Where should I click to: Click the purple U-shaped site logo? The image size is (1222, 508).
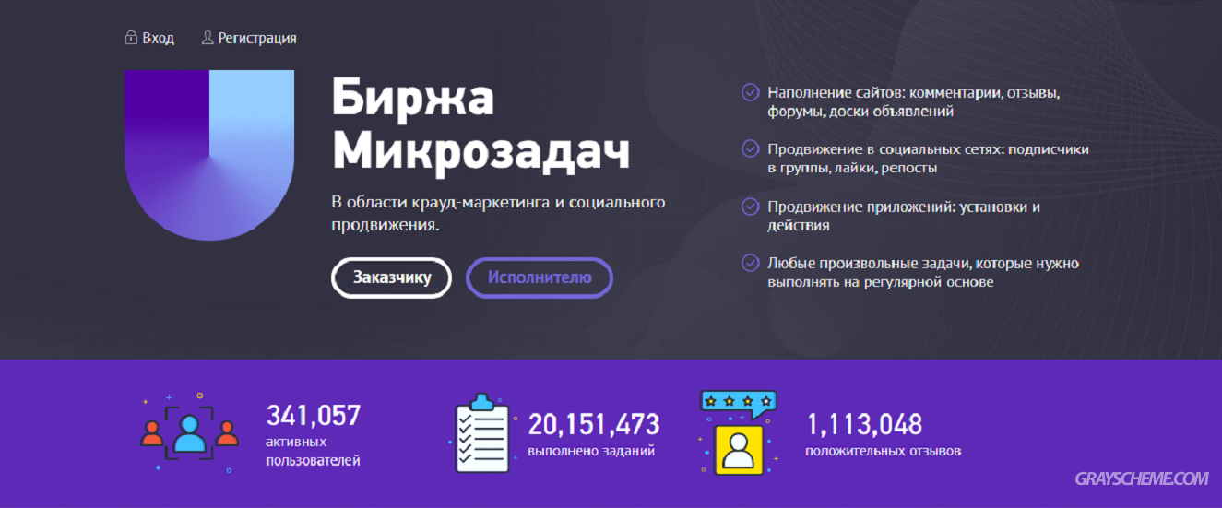coord(209,154)
